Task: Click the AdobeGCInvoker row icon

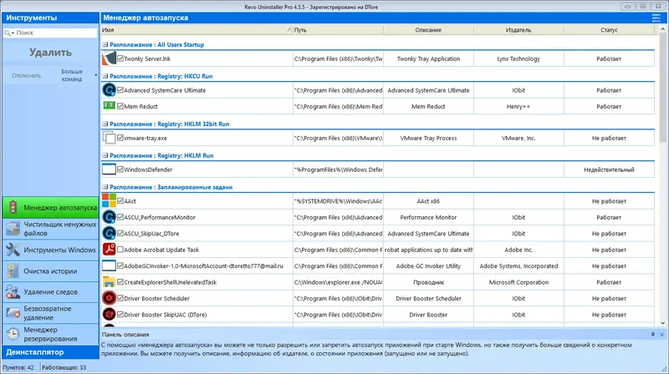Action: tap(109, 265)
